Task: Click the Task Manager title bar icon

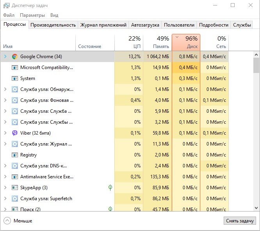Action: tap(7, 5)
